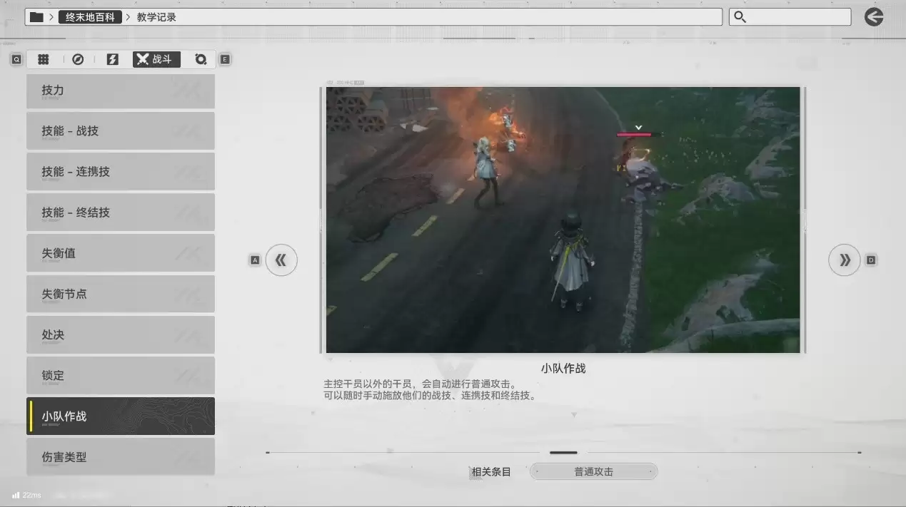Open the 普通攻击 related entry

[x=593, y=471]
